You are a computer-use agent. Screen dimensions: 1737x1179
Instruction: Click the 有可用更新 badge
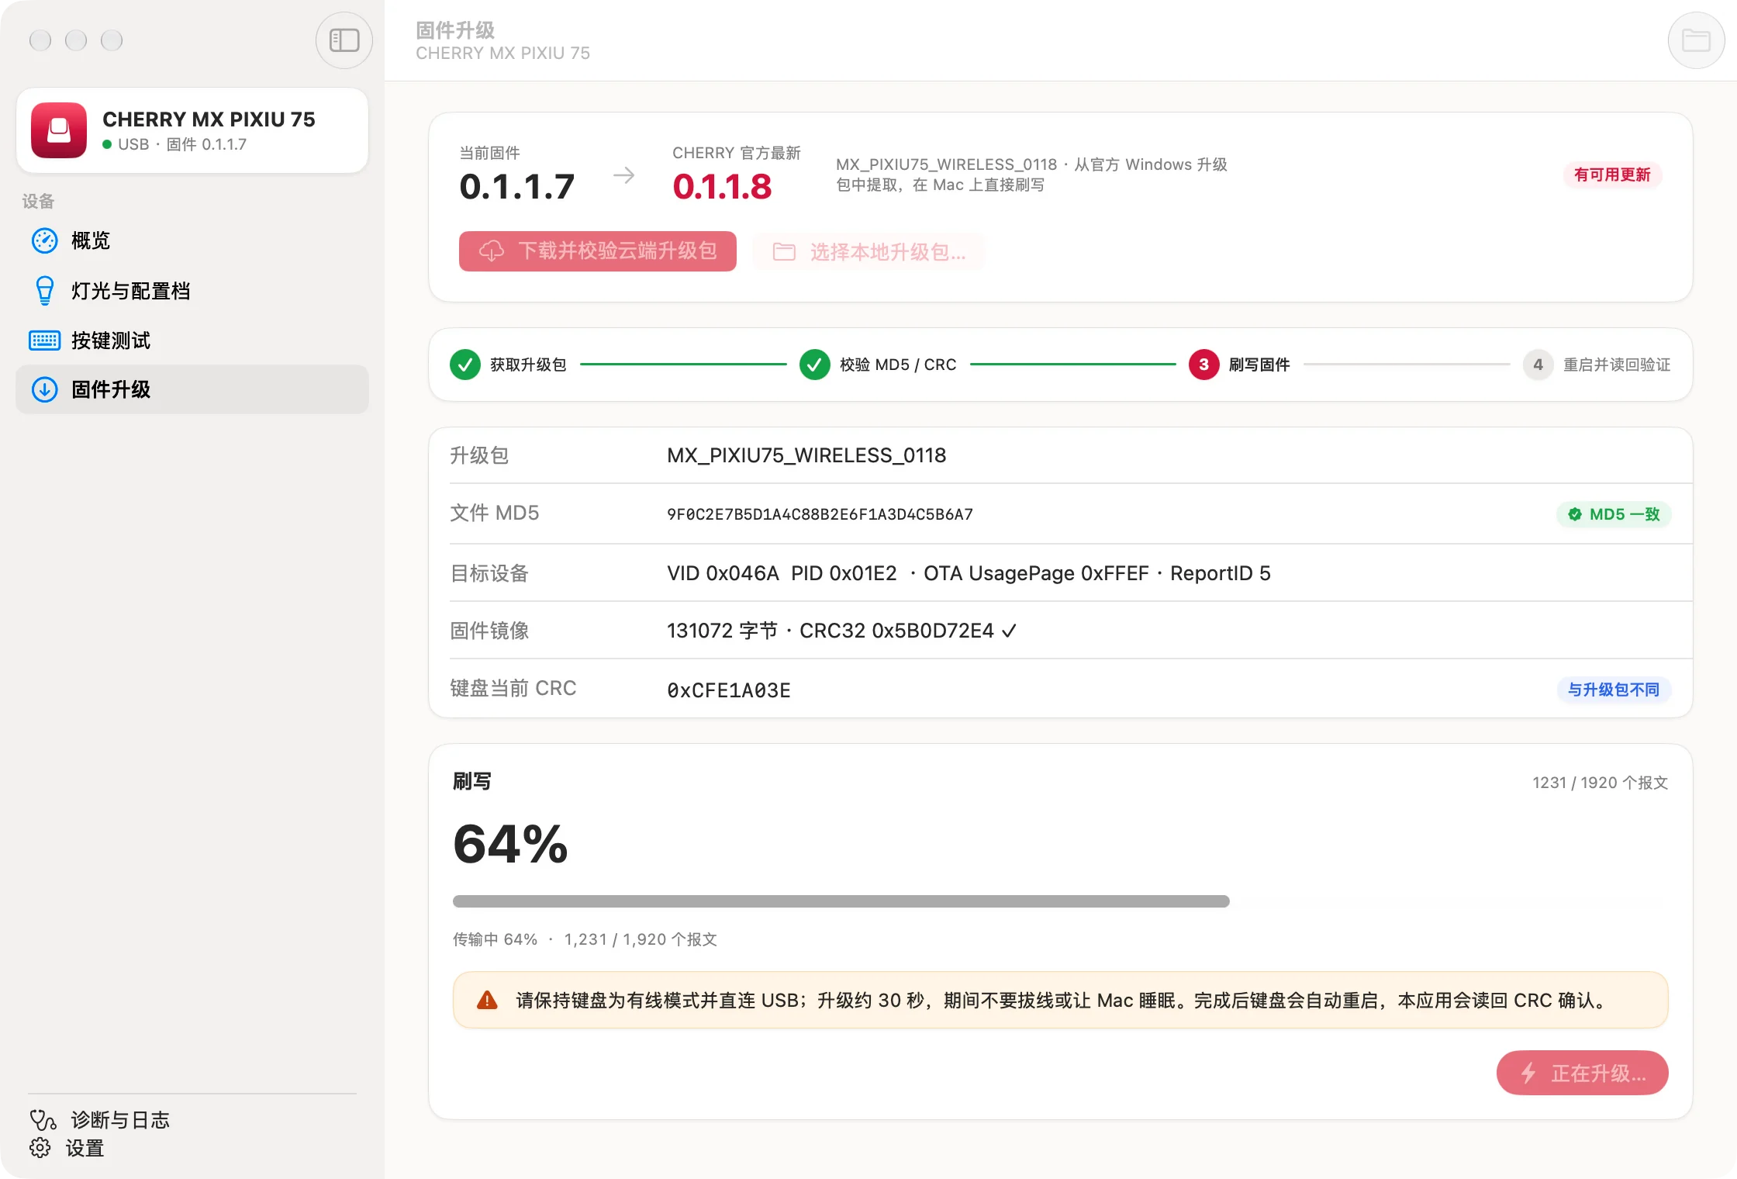pyautogui.click(x=1612, y=175)
